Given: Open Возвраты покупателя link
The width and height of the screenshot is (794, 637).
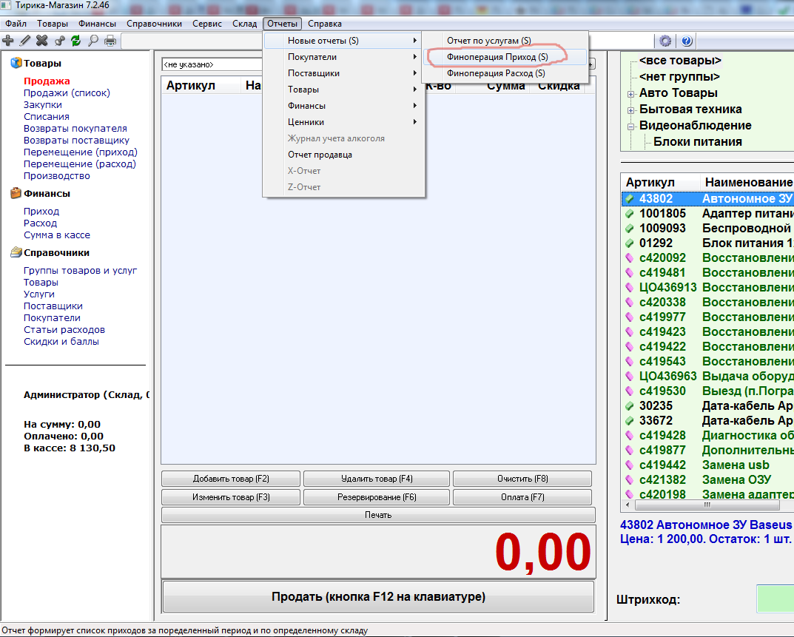Looking at the screenshot, I should 75,129.
